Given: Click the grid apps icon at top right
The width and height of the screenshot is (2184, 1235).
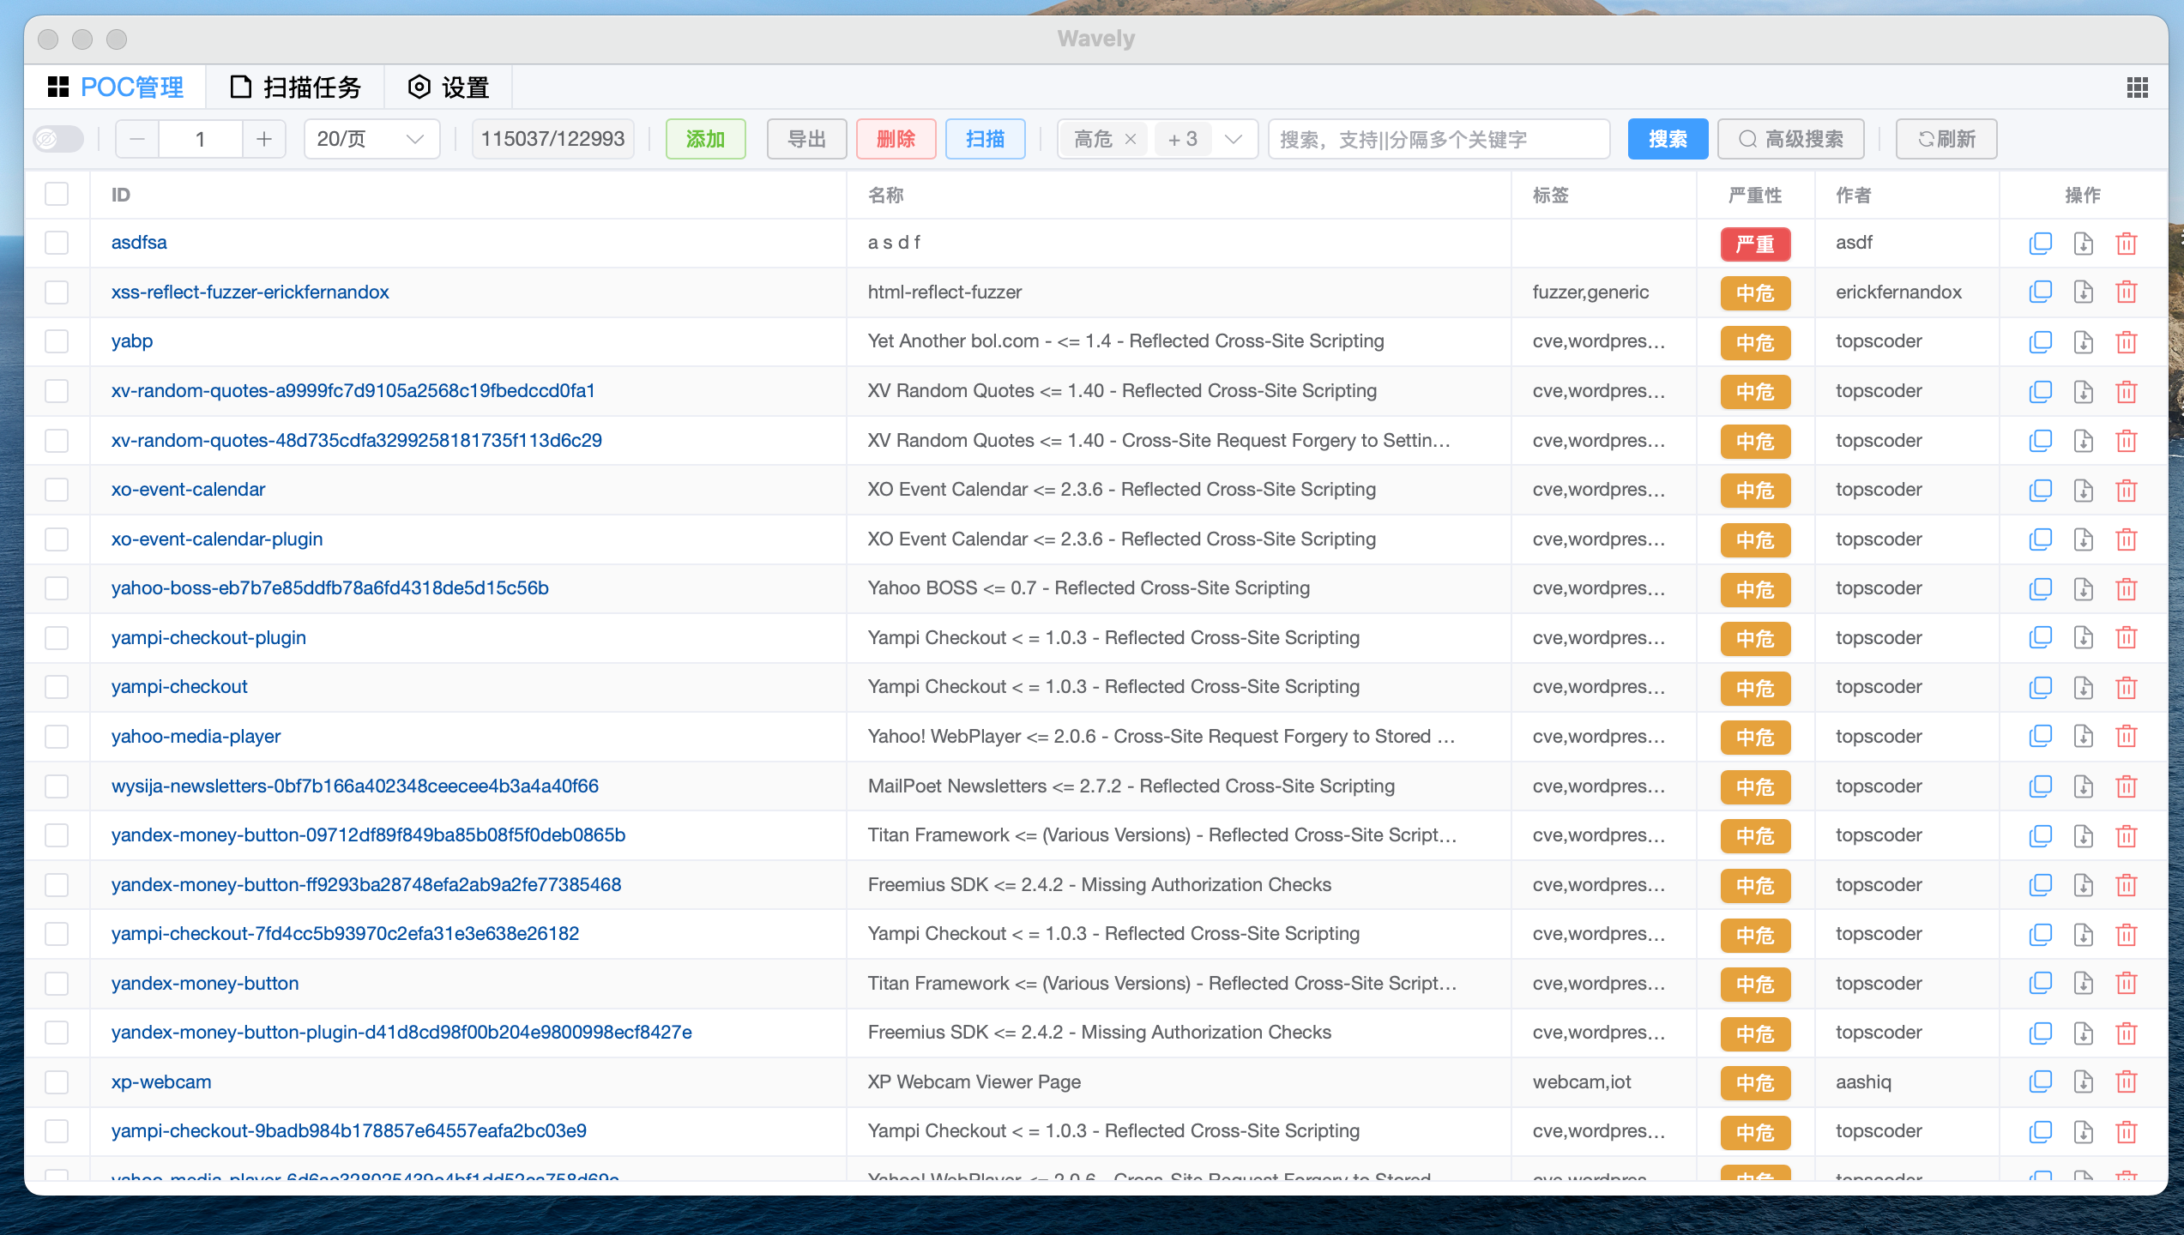Looking at the screenshot, I should coord(2137,87).
